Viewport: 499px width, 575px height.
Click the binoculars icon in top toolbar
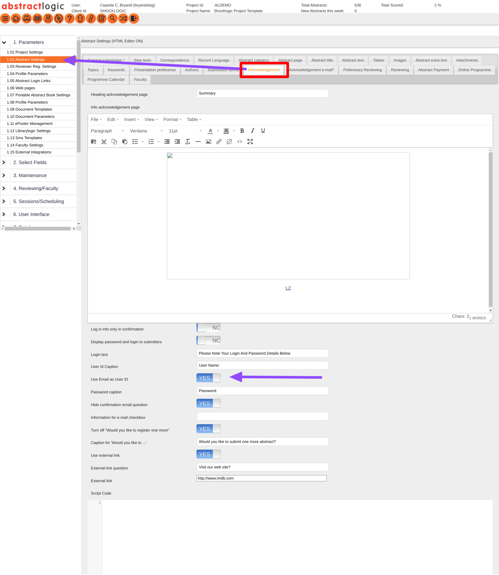[x=27, y=19]
